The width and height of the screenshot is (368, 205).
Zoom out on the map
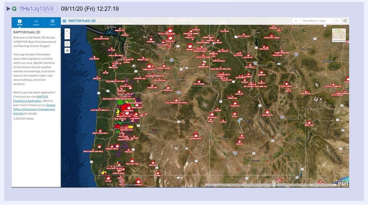pyautogui.click(x=67, y=36)
